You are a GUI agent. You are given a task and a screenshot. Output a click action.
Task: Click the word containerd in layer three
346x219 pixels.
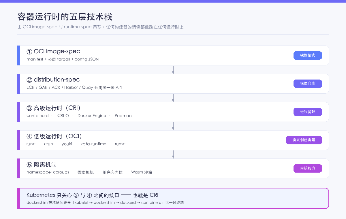pos(37,116)
